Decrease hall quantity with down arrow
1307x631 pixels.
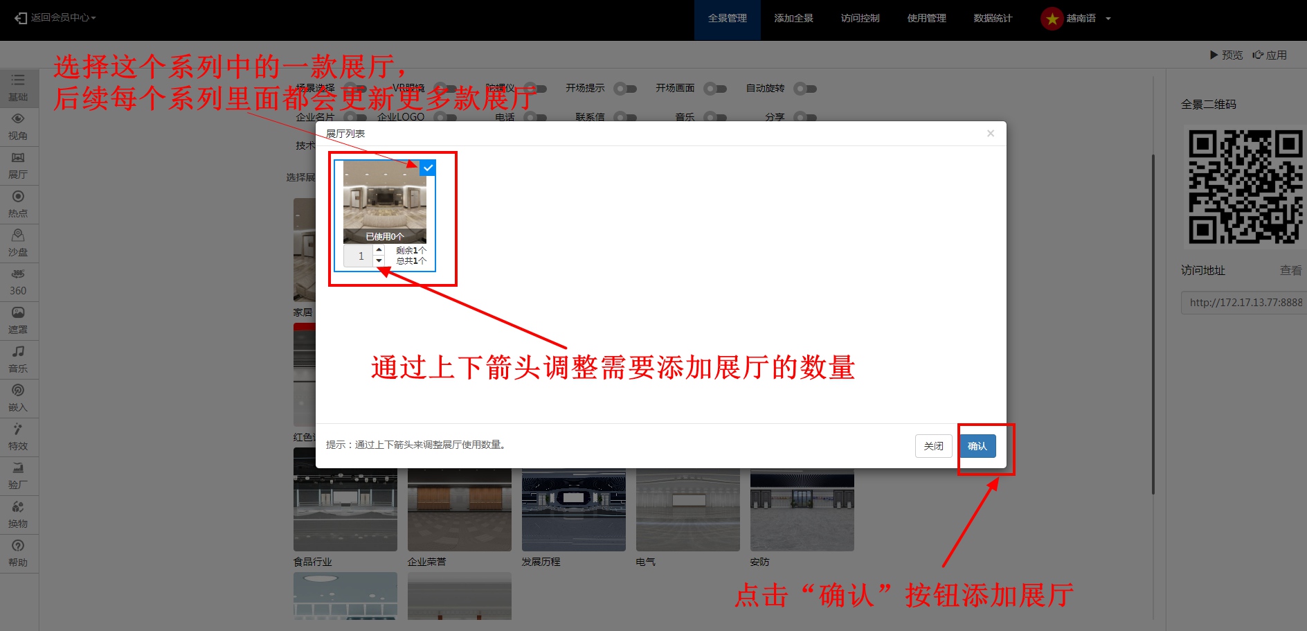(379, 261)
